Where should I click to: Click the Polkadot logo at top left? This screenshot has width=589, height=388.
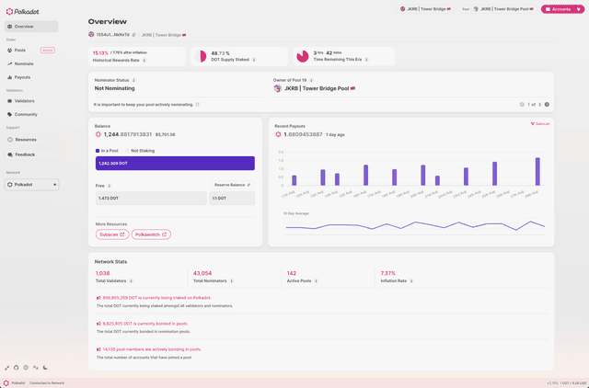pyautogui.click(x=22, y=12)
